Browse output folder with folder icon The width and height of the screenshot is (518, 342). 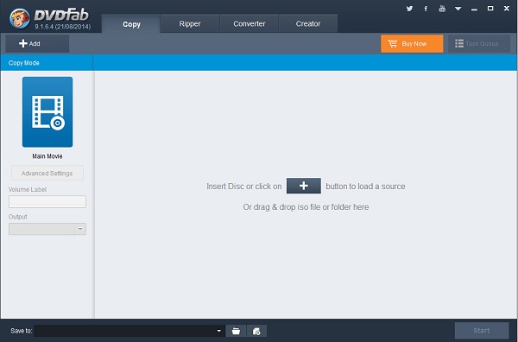(236, 331)
